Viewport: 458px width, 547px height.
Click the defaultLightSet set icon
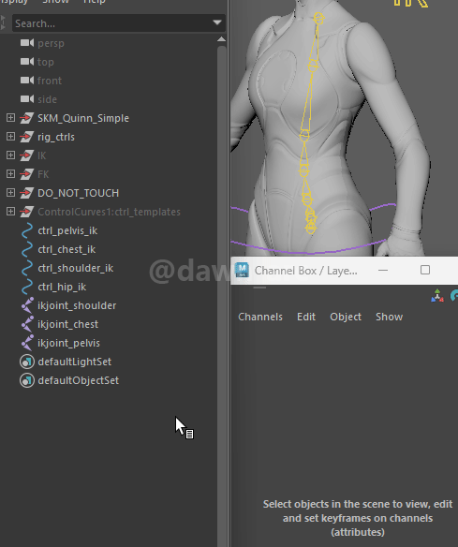point(27,362)
